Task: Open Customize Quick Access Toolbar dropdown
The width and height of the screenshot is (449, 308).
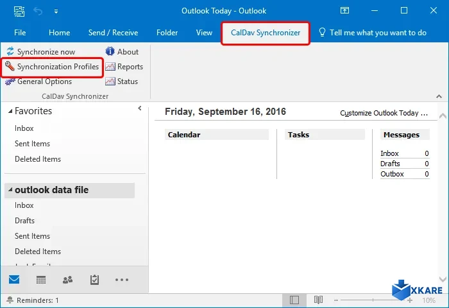Action: click(x=56, y=12)
